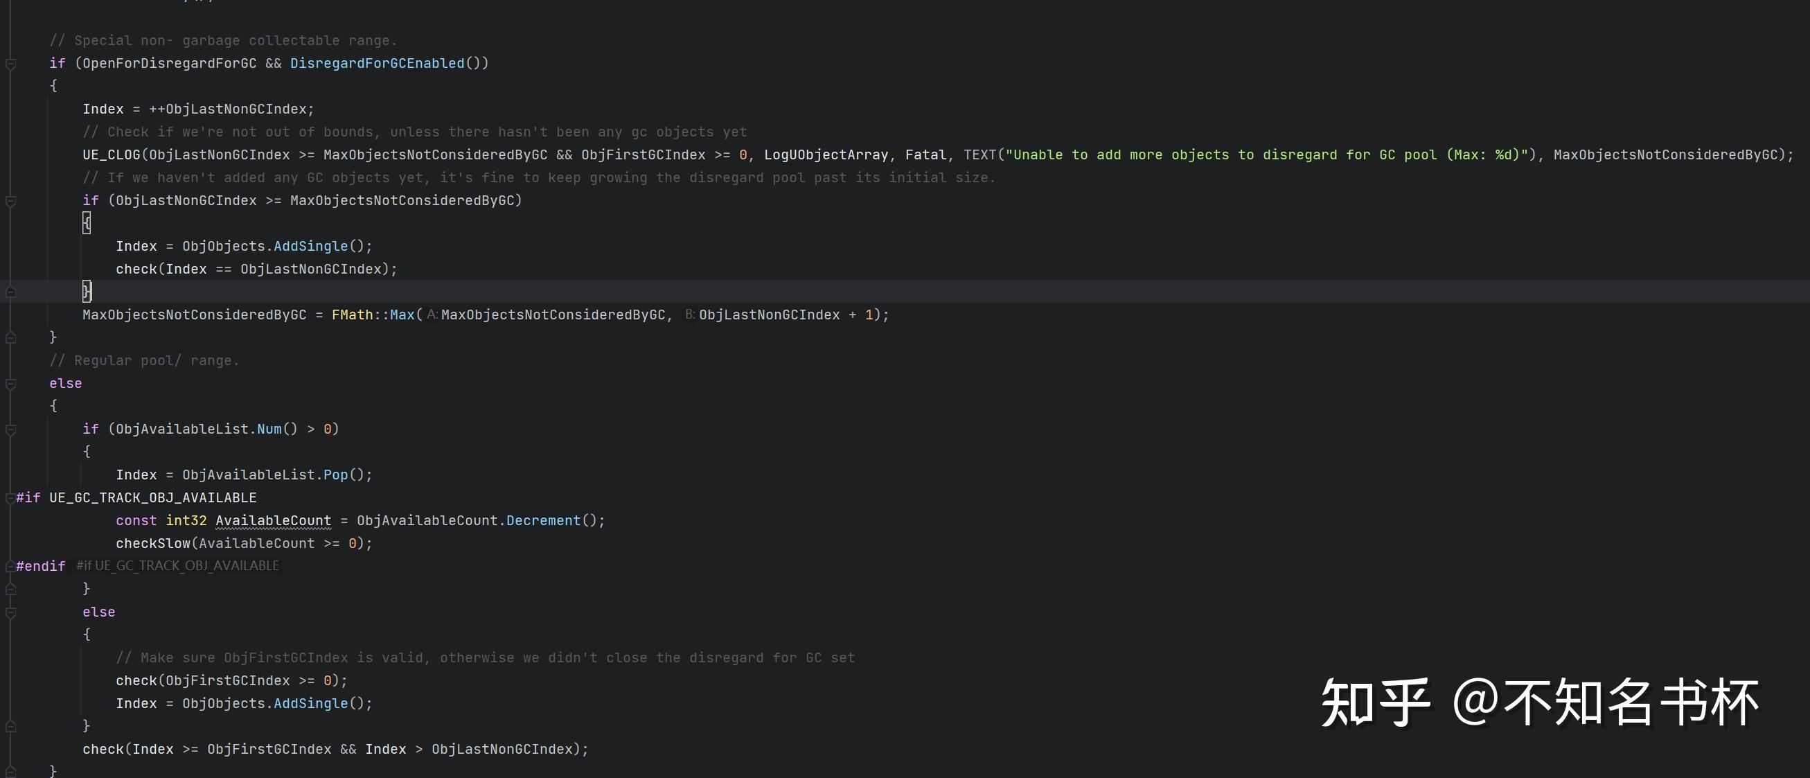Click the fold end marker on the highlighted closing brace line
Screen dimensions: 1810x778
pos(10,292)
